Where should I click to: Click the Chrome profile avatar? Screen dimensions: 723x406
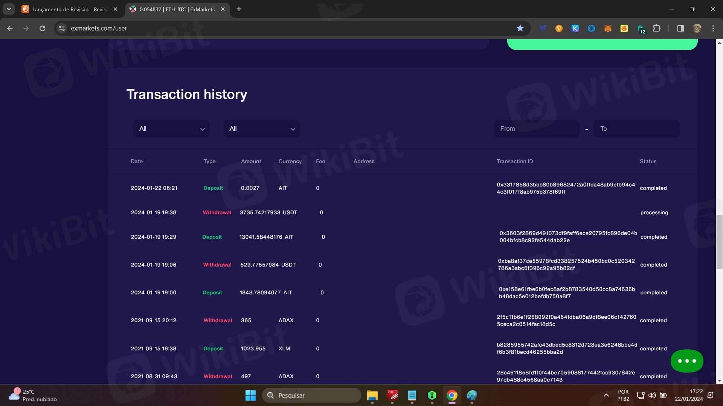click(697, 28)
